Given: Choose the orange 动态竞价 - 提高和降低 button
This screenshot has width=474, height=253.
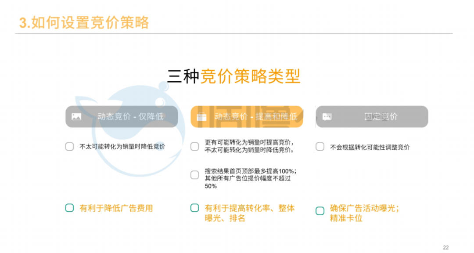Looking at the screenshot, I should 247,117.
